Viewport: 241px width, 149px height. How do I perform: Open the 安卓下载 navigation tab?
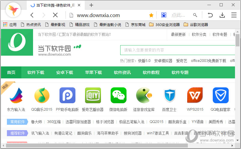click(65, 72)
